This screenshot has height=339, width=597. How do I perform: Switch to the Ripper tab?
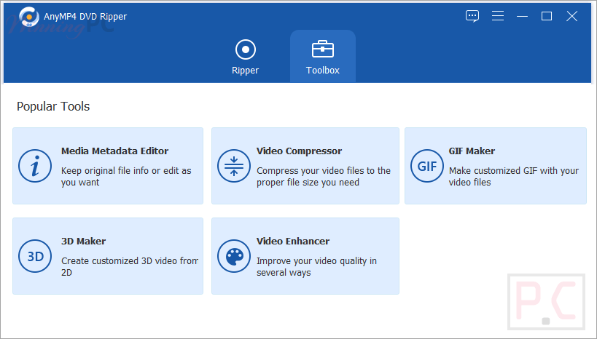[x=245, y=57]
